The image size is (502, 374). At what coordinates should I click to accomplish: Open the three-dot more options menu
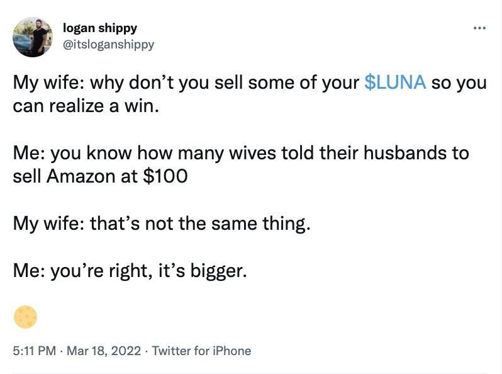(481, 29)
